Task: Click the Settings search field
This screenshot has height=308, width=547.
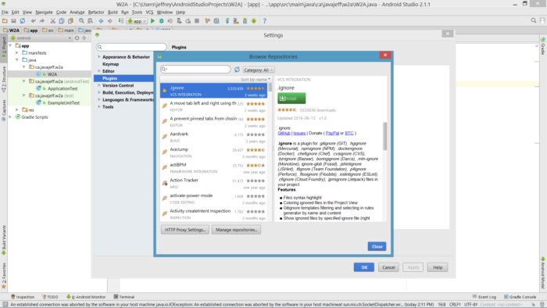Action: tap(131, 47)
